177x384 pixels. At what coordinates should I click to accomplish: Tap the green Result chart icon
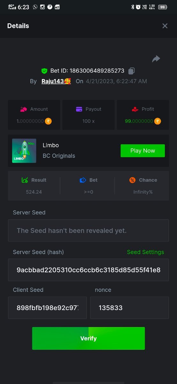click(25, 180)
